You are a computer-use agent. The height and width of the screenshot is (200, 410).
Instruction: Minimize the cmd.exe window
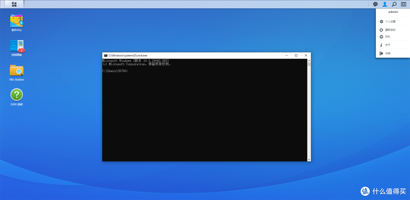click(286, 55)
